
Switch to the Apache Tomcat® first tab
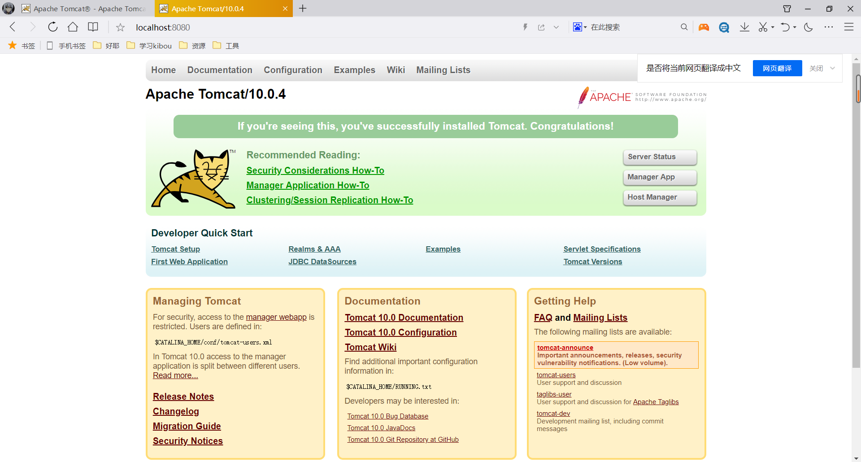[85, 9]
